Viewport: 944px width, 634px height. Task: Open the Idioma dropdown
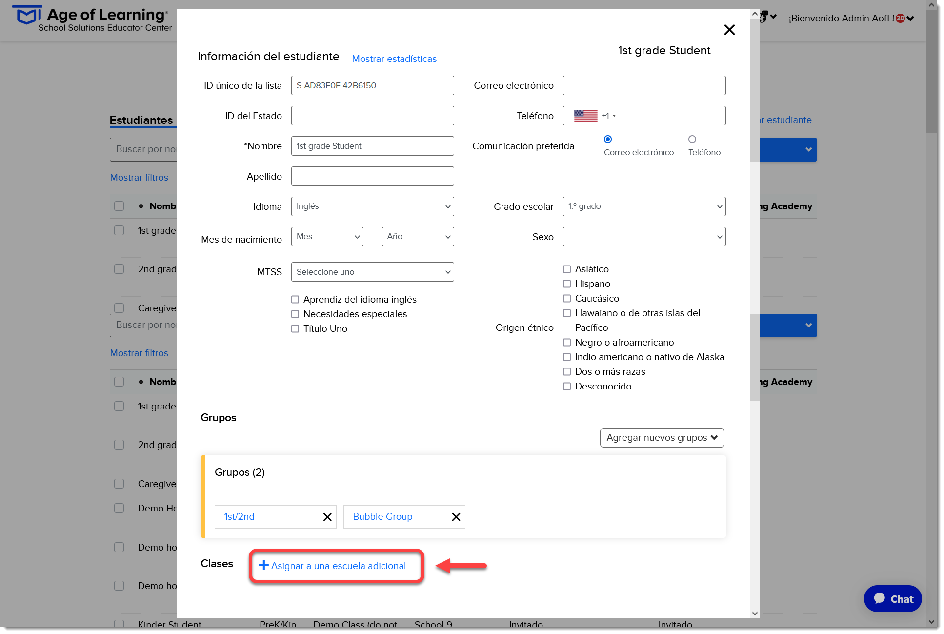point(372,206)
